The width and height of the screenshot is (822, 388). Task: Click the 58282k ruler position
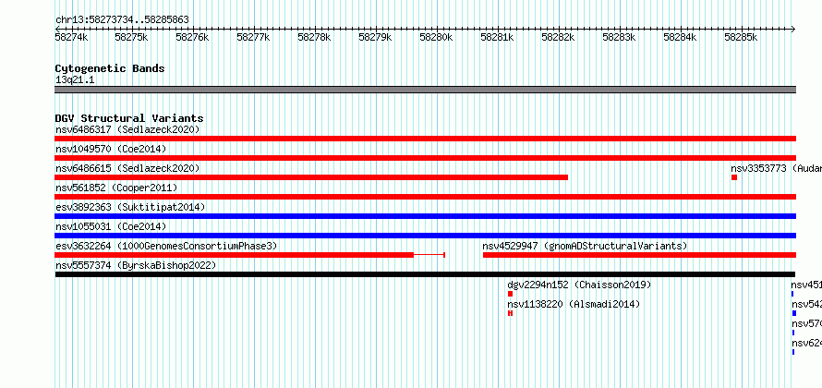pyautogui.click(x=558, y=37)
